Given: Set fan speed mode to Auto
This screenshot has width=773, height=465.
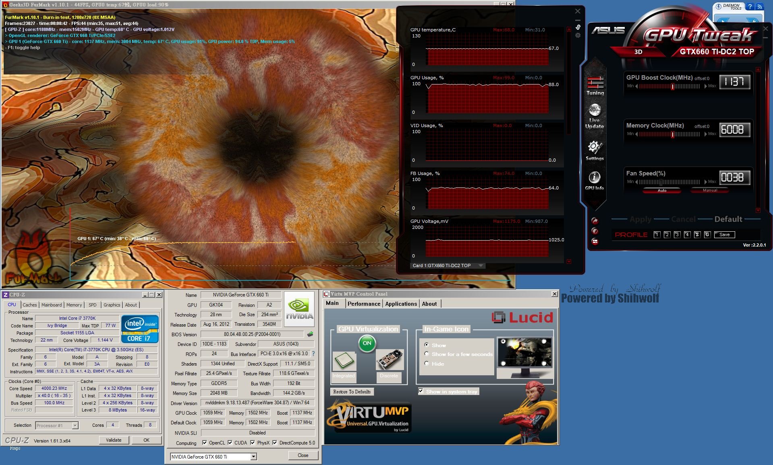Looking at the screenshot, I should [662, 190].
